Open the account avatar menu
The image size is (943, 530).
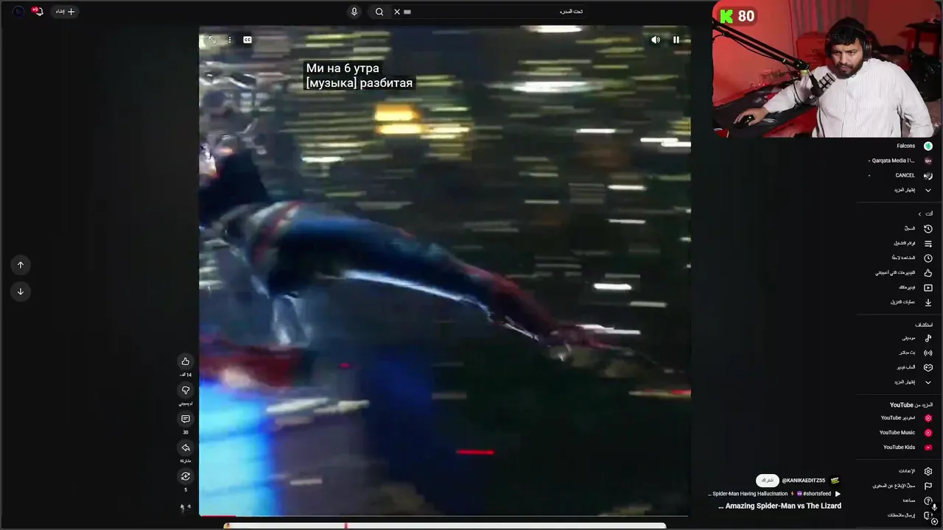(x=18, y=12)
